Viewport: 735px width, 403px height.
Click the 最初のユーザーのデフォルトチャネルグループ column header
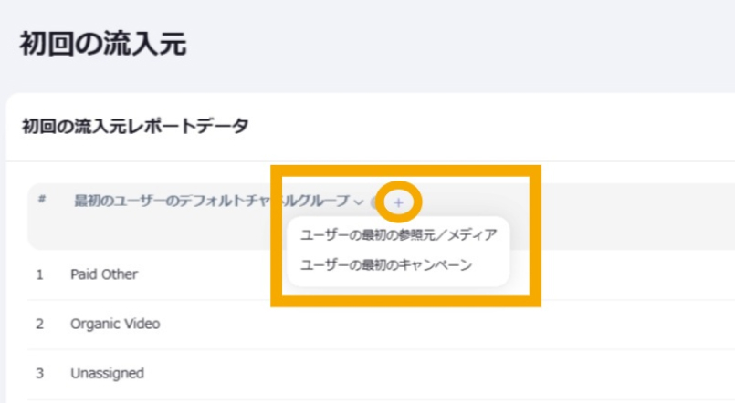pyautogui.click(x=211, y=201)
